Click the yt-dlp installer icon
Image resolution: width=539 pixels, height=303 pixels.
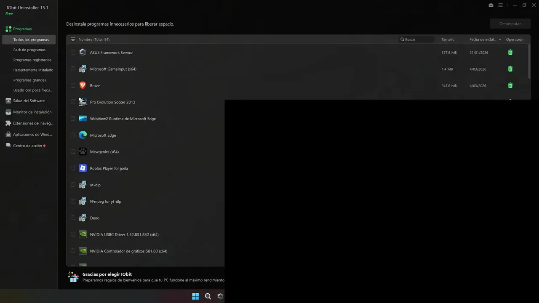tap(83, 185)
